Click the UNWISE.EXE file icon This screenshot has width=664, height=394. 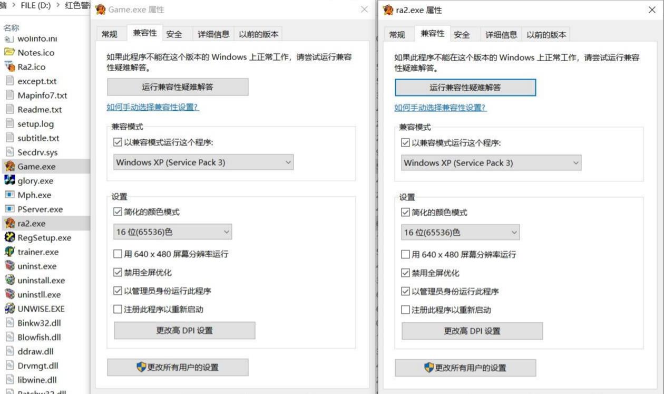pyautogui.click(x=9, y=309)
